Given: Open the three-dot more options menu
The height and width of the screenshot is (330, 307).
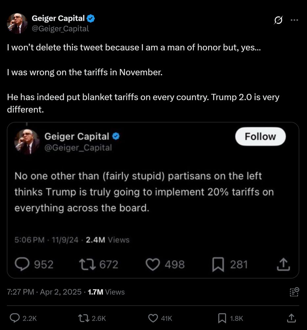Looking at the screenshot, I should 294,20.
